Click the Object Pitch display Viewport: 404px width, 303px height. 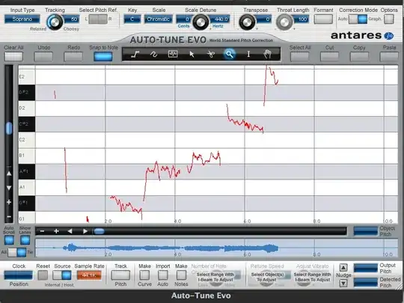(365, 231)
